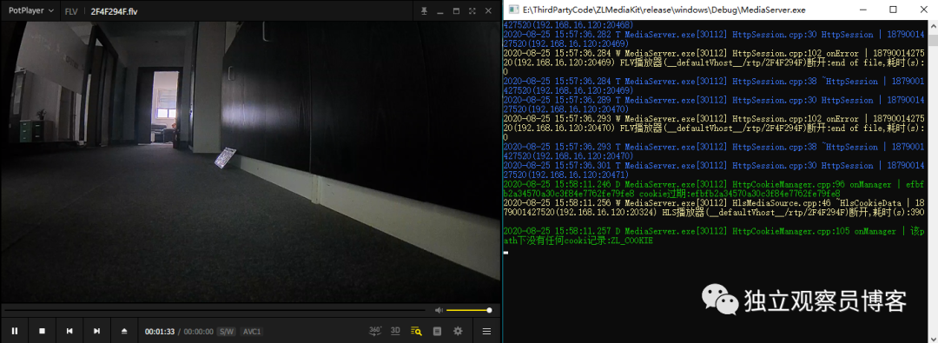938x343 pixels.
Task: Expand the PotPlayer main menu dropdown
Action: (x=30, y=10)
